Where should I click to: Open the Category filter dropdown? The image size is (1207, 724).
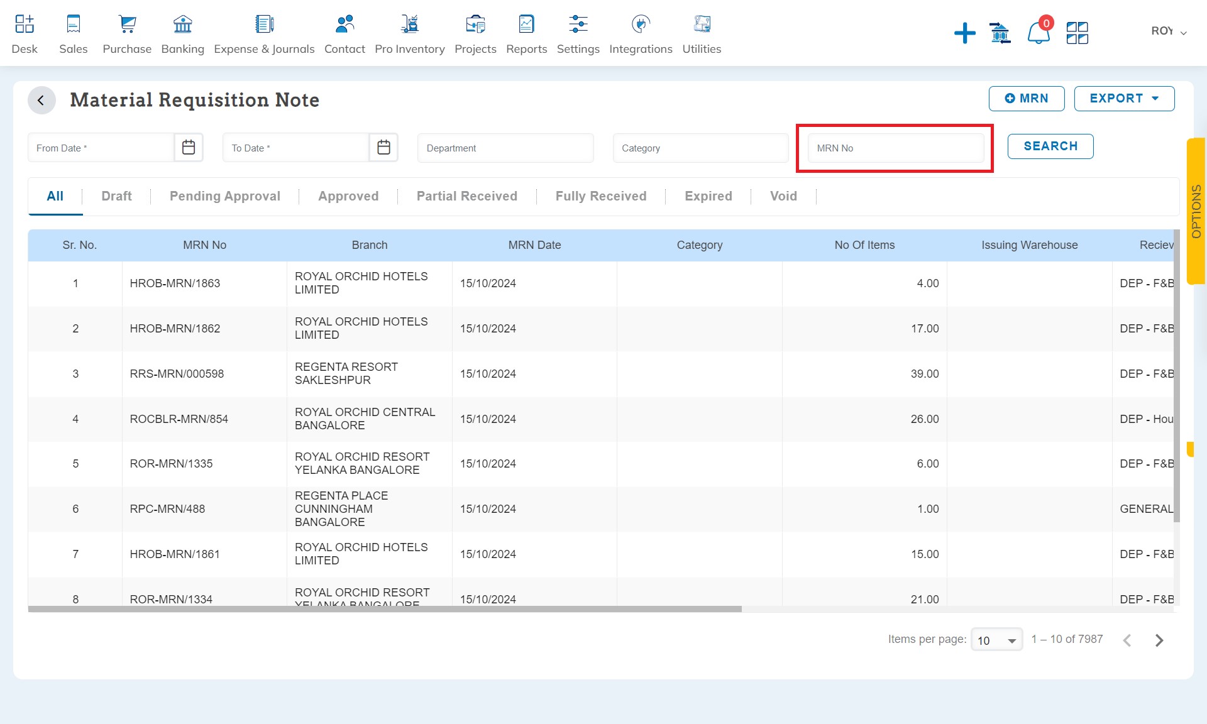700,148
